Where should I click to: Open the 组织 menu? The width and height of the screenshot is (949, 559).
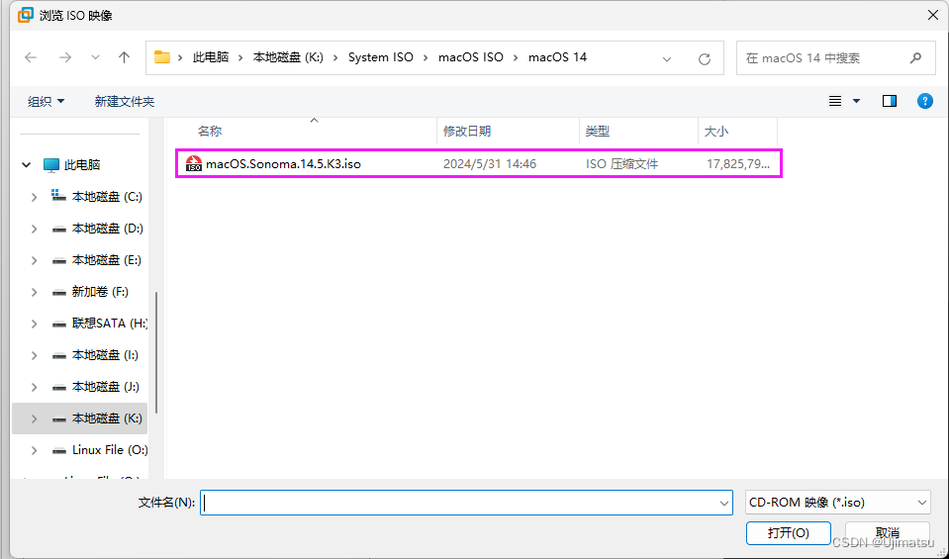tap(46, 102)
